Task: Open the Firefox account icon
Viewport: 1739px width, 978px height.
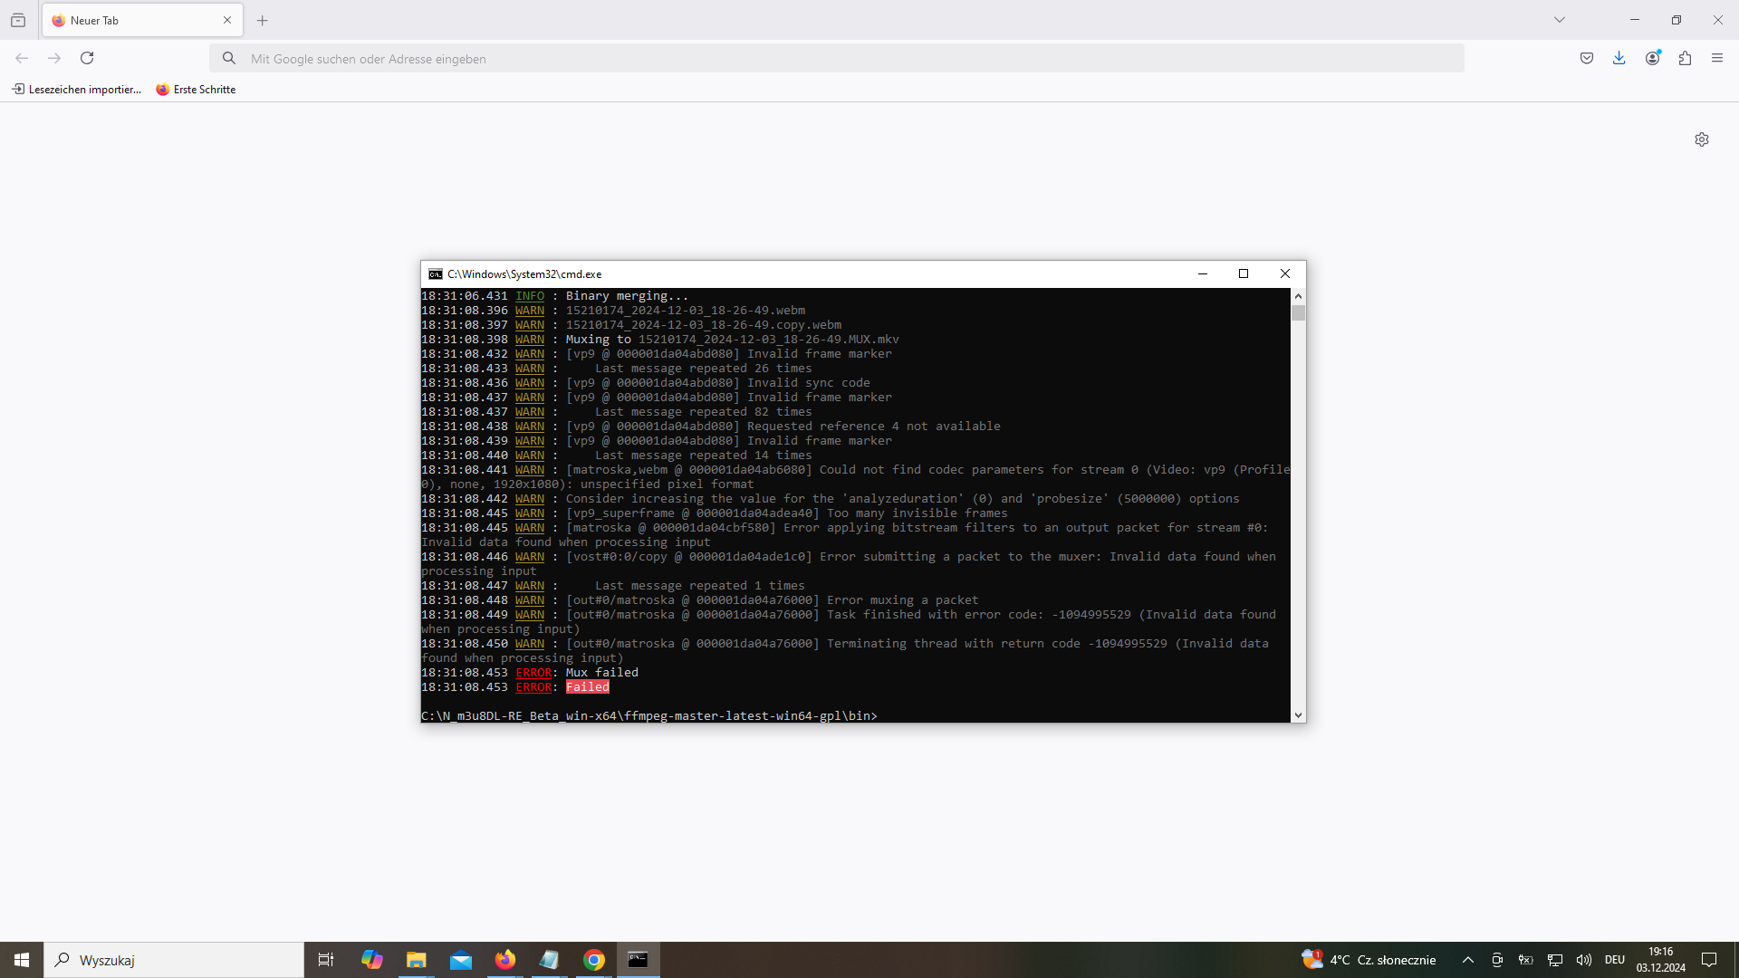Action: (1653, 58)
